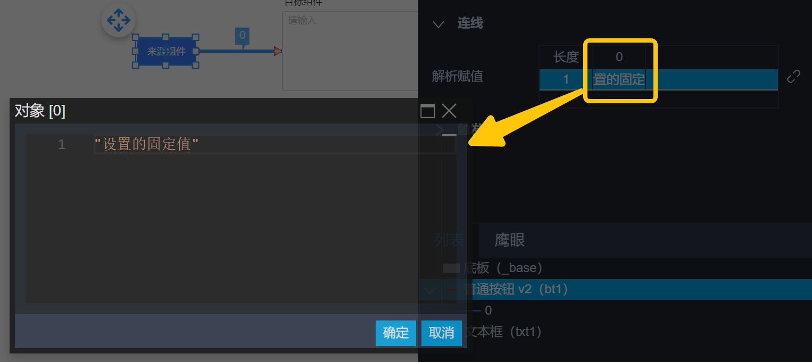
Task: Click the 目标组件 text input area
Action: [x=350, y=51]
